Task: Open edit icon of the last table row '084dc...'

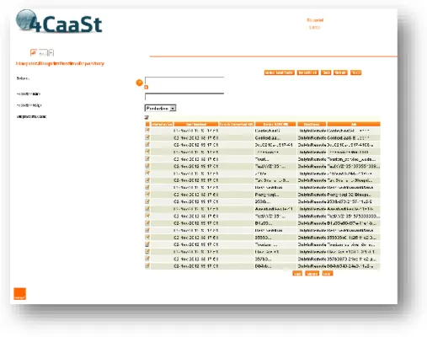Action: [x=147, y=266]
